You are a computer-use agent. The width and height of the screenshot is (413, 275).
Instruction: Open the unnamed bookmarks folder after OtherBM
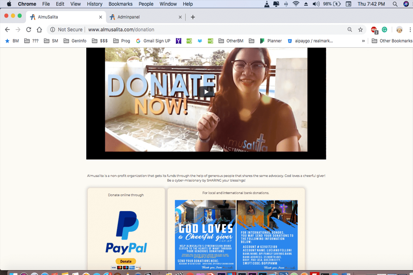point(251,41)
